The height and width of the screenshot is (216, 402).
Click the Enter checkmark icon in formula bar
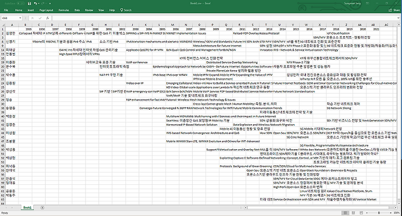coord(40,18)
